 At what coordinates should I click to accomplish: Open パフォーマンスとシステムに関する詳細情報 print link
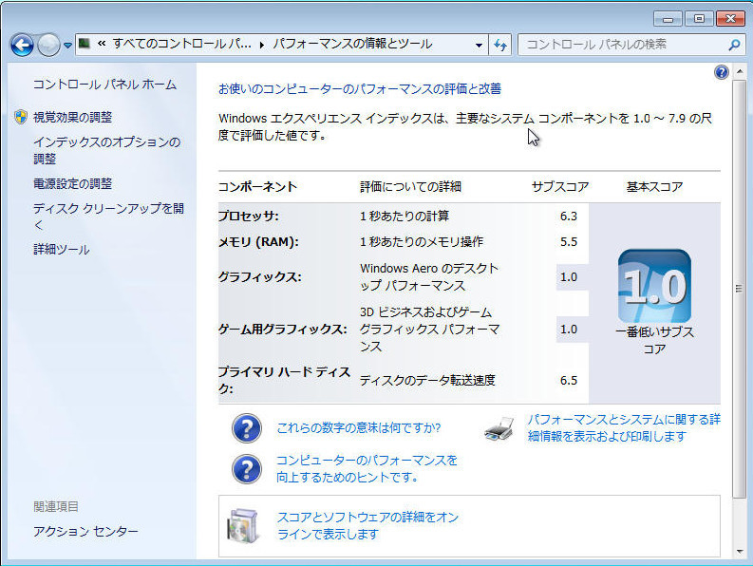pos(624,427)
